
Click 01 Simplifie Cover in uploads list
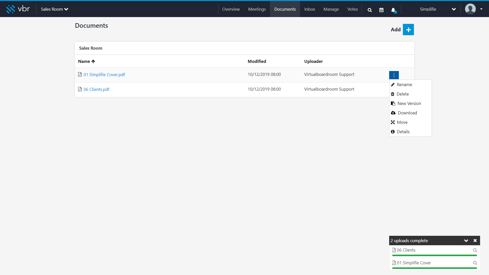414,263
